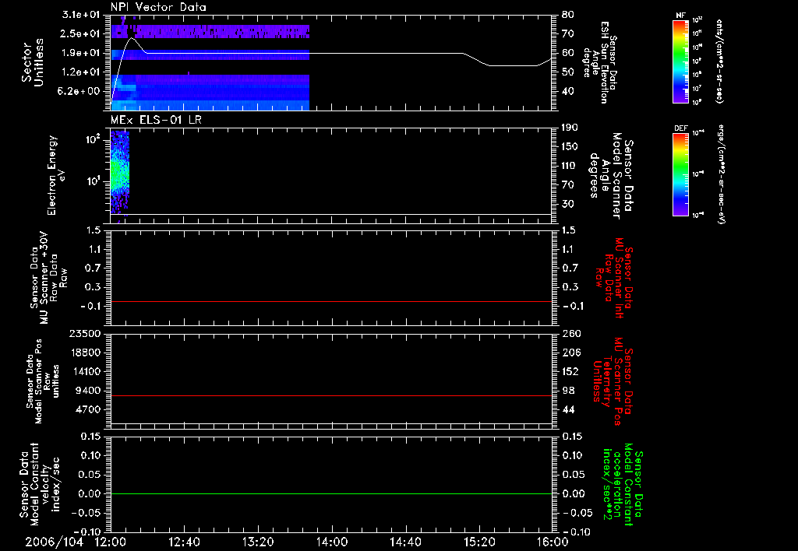Click the 'Model Scanner Pos Raw unitless' label
798x551 pixels.
pyautogui.click(x=43, y=381)
